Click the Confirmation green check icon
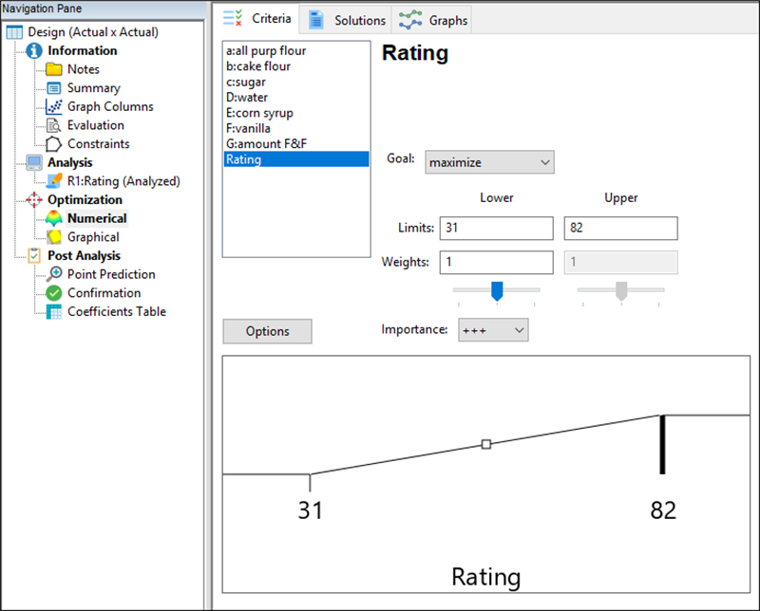The height and width of the screenshot is (611, 760). pos(53,293)
